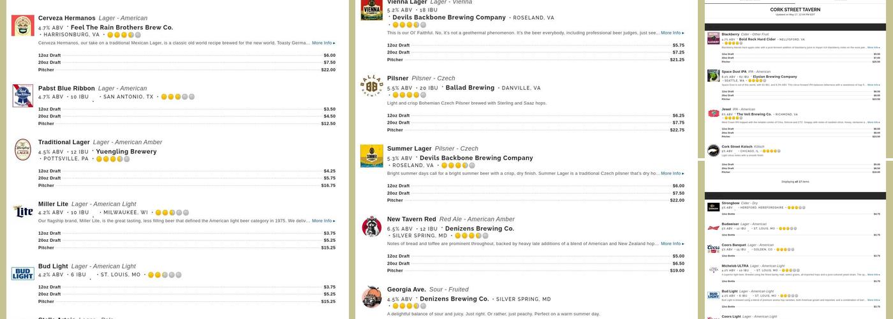Click Pabst Blue Ribbon's rating dots
Screen dimensions: 893x319
(177, 97)
